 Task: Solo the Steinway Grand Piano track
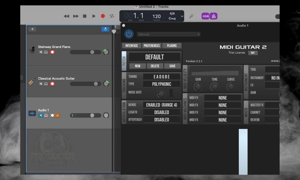46,52
